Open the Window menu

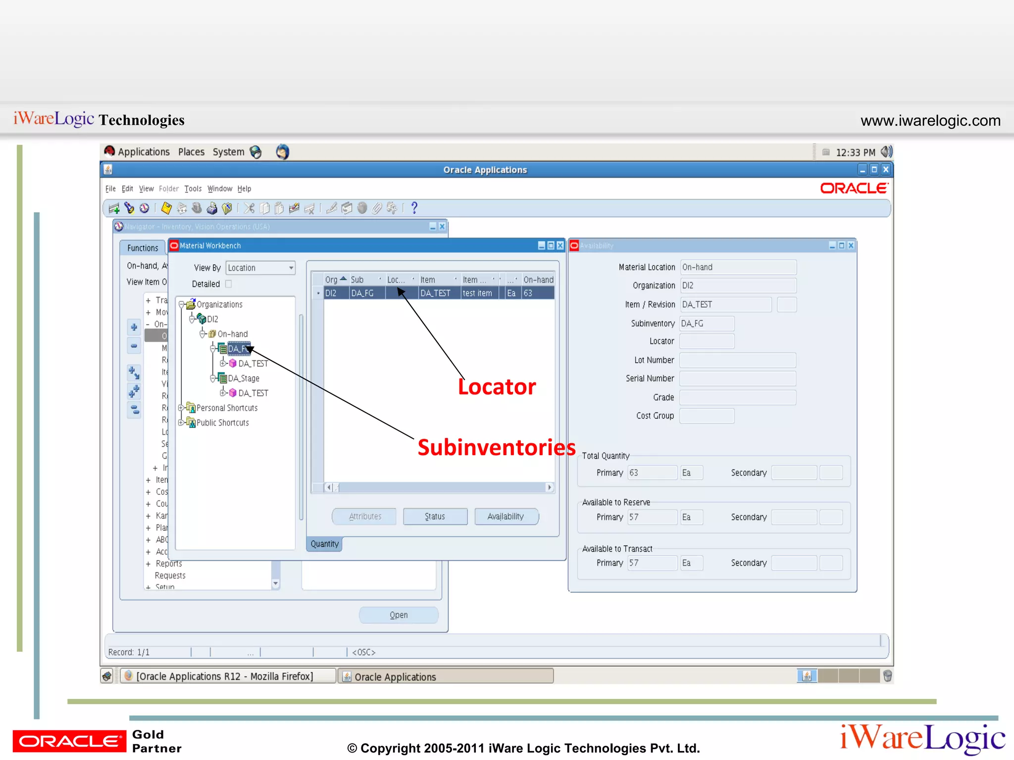coord(220,189)
